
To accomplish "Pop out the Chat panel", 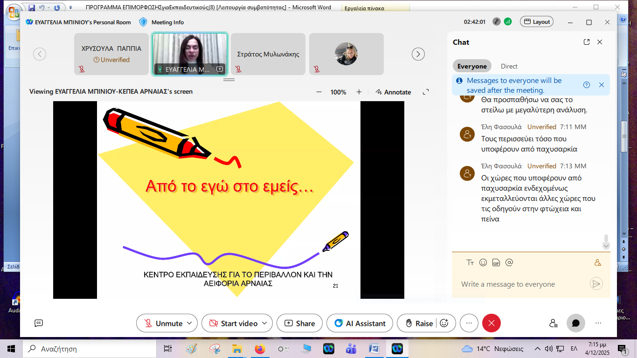I will 587,42.
